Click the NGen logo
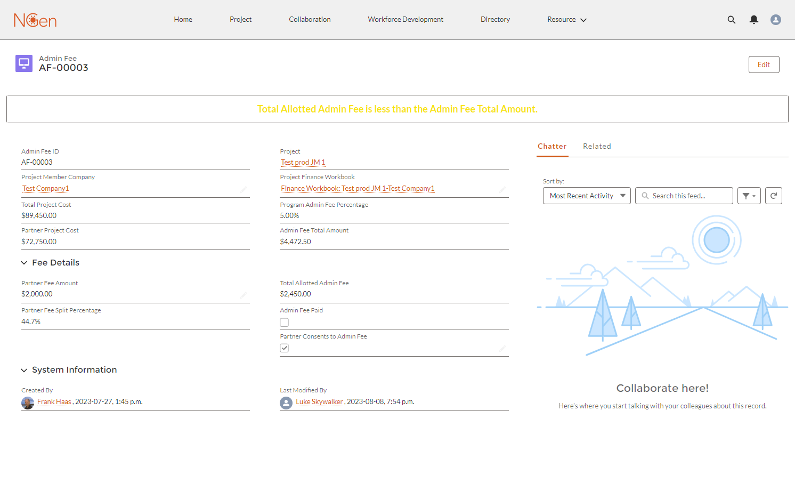Viewport: 795px width, 499px height. tap(35, 20)
